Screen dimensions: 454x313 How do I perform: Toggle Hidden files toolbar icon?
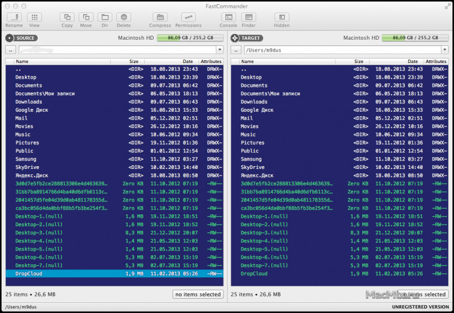pos(281,18)
